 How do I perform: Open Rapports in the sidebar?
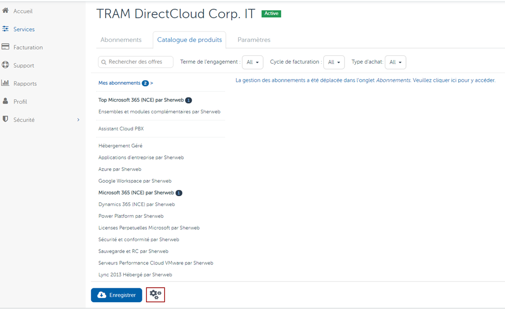(x=25, y=83)
